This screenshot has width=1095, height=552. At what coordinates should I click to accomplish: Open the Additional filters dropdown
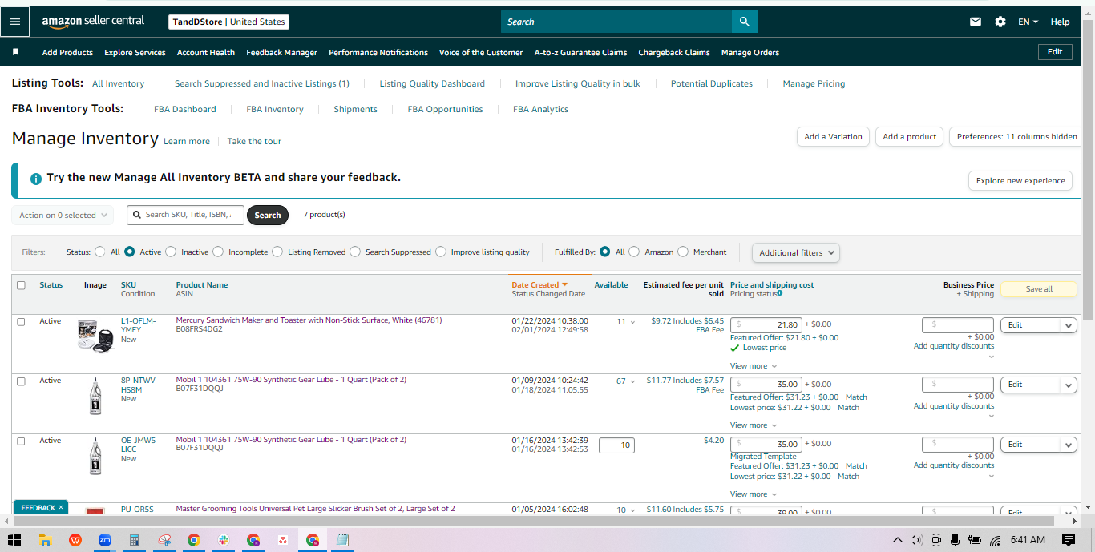click(796, 252)
